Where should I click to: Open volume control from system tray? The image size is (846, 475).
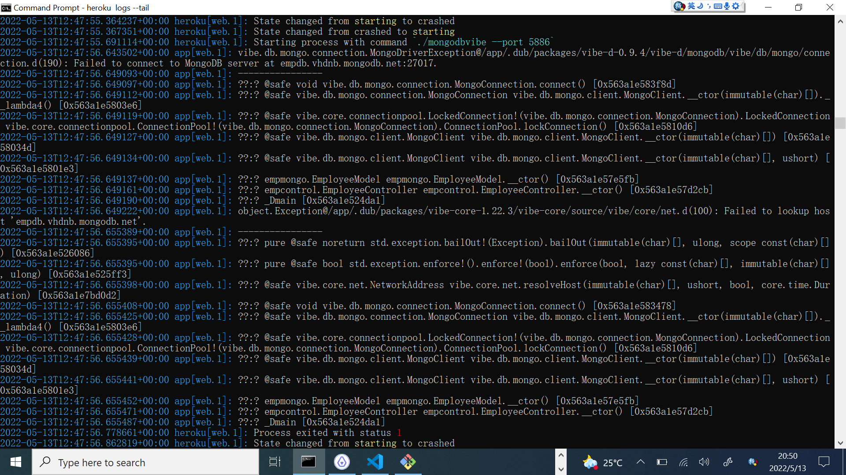(704, 462)
